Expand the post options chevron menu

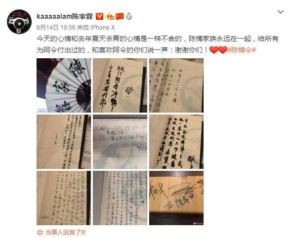281,12
